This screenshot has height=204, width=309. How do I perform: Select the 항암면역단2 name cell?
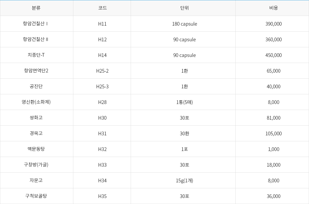pos(36,71)
